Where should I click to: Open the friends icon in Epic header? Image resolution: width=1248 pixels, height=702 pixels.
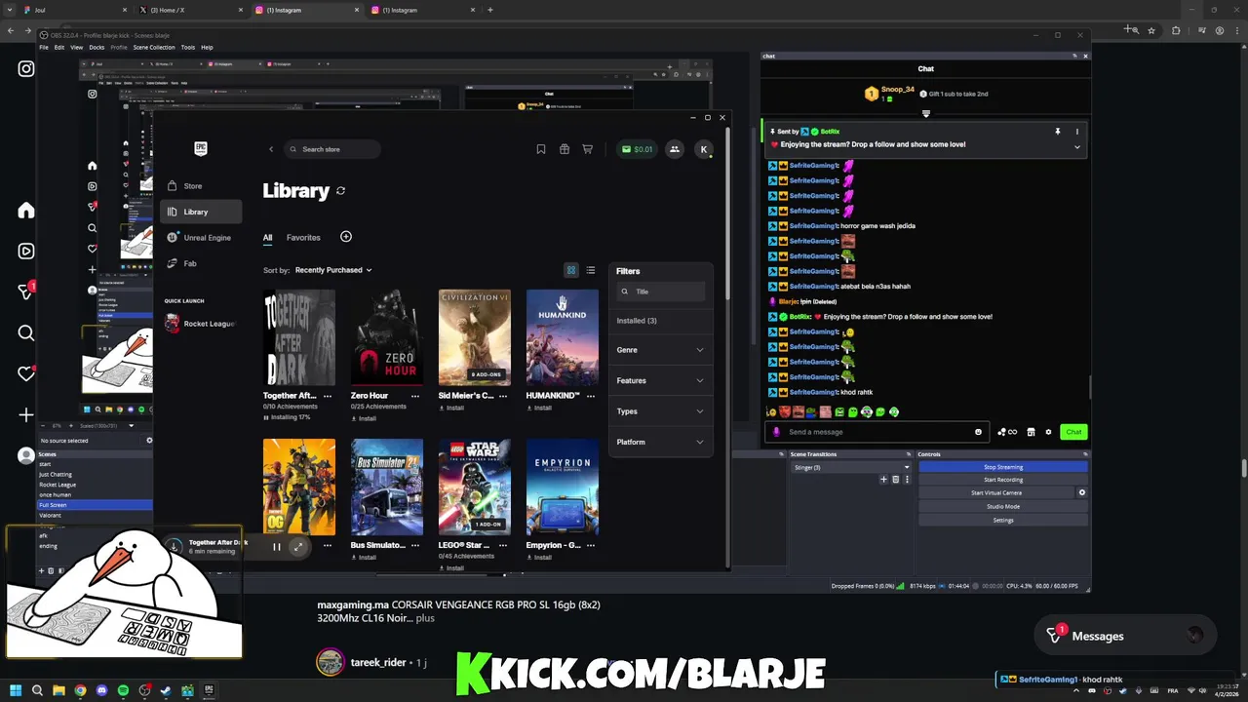click(675, 149)
